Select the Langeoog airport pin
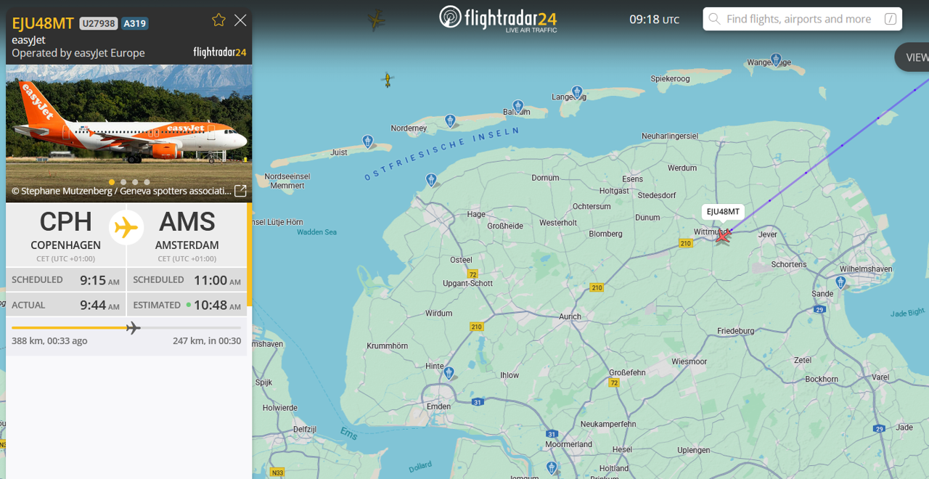This screenshot has height=479, width=929. coord(577,91)
